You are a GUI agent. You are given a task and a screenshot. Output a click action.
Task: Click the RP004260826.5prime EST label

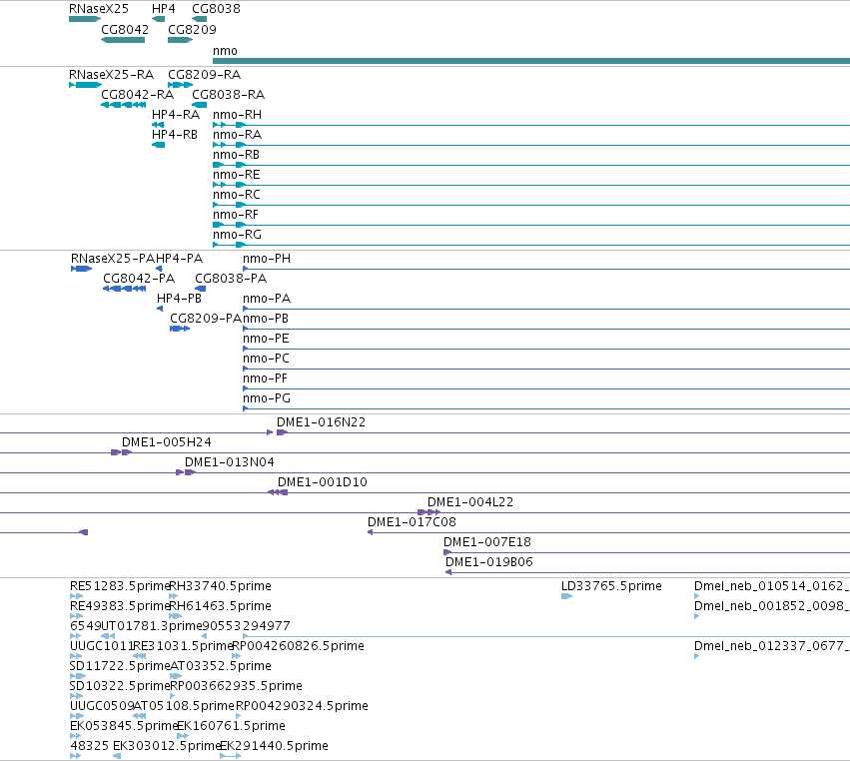pos(299,646)
